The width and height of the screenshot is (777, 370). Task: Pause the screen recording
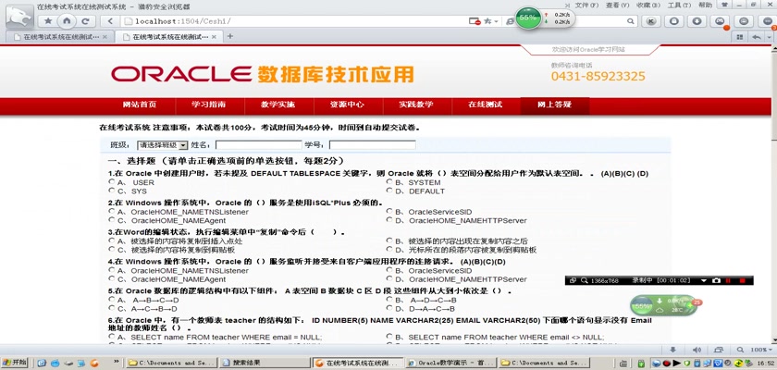pyautogui.click(x=729, y=280)
